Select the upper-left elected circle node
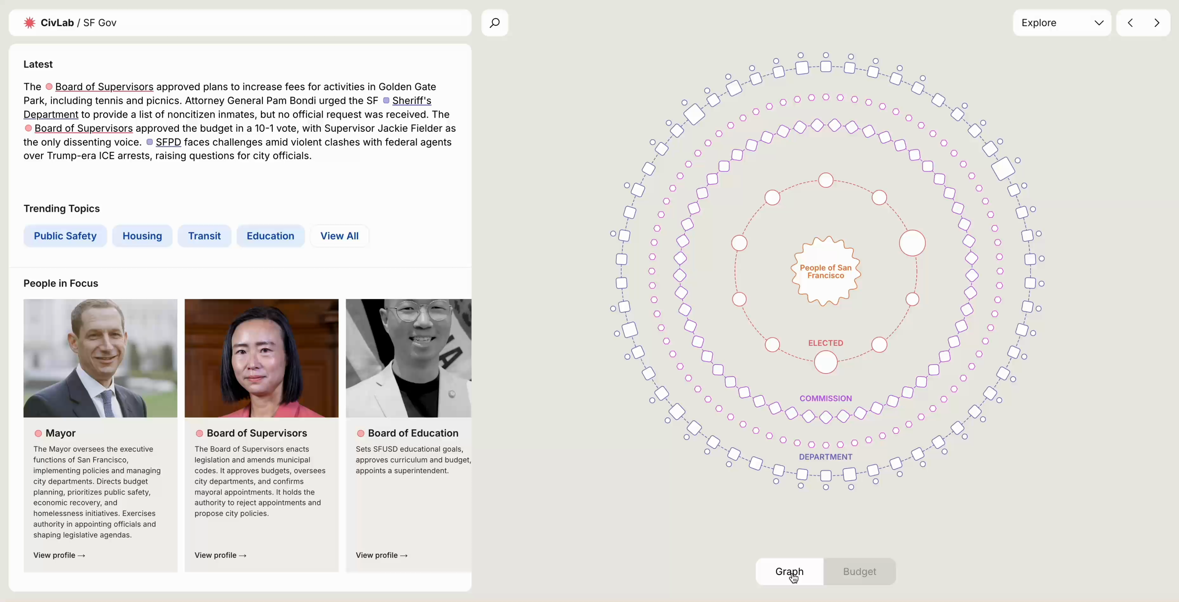 click(x=772, y=198)
